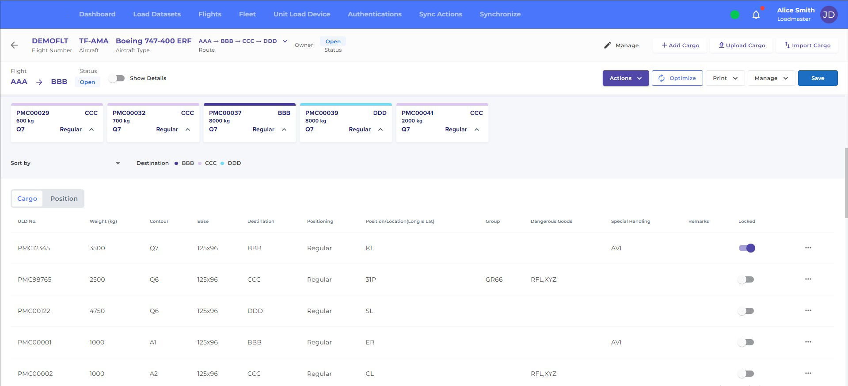848x386 pixels.
Task: Click the DEMOFLT flight number
Action: click(50, 41)
